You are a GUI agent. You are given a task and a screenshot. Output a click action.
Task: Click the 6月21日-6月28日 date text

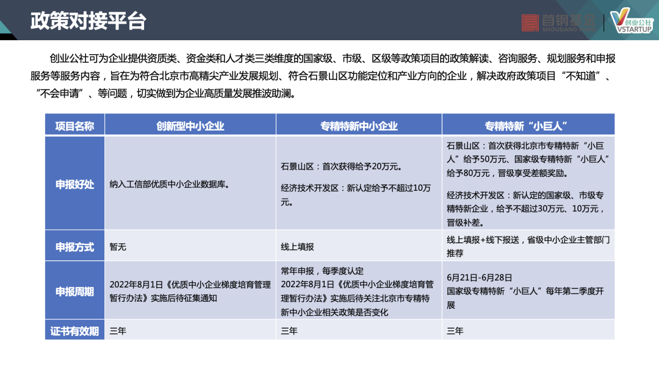(480, 278)
